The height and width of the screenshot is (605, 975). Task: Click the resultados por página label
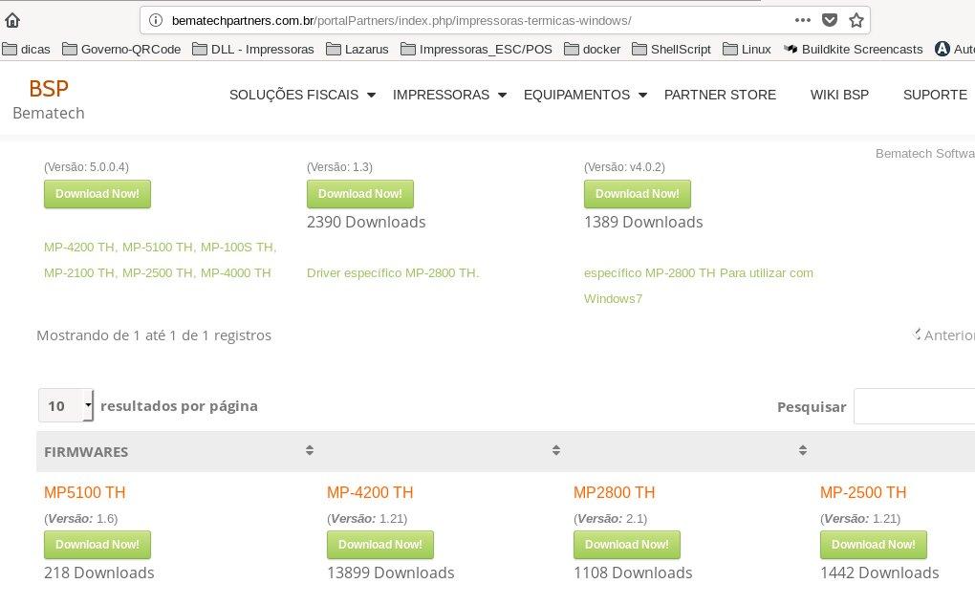tap(179, 406)
